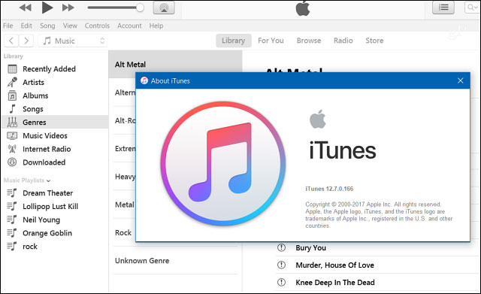
Task: Click the Dream Theater playlist icon
Action: click(12, 193)
